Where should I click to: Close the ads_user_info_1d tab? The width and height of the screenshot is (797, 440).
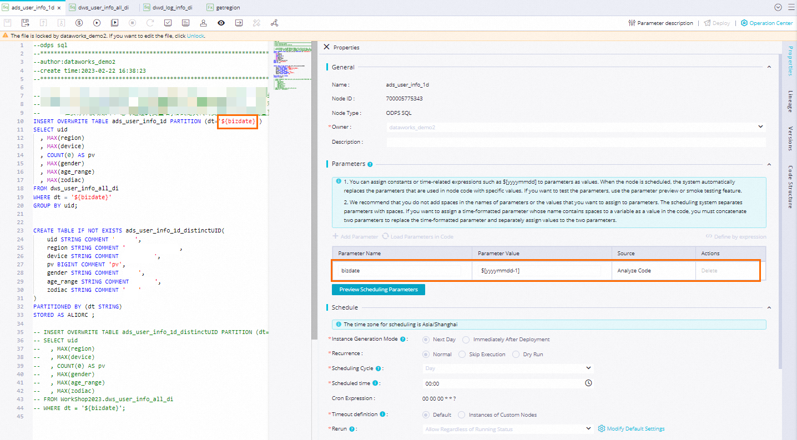(x=59, y=8)
